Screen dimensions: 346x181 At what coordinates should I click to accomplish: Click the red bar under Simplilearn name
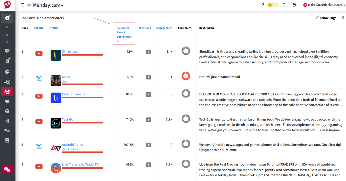(x=83, y=55)
